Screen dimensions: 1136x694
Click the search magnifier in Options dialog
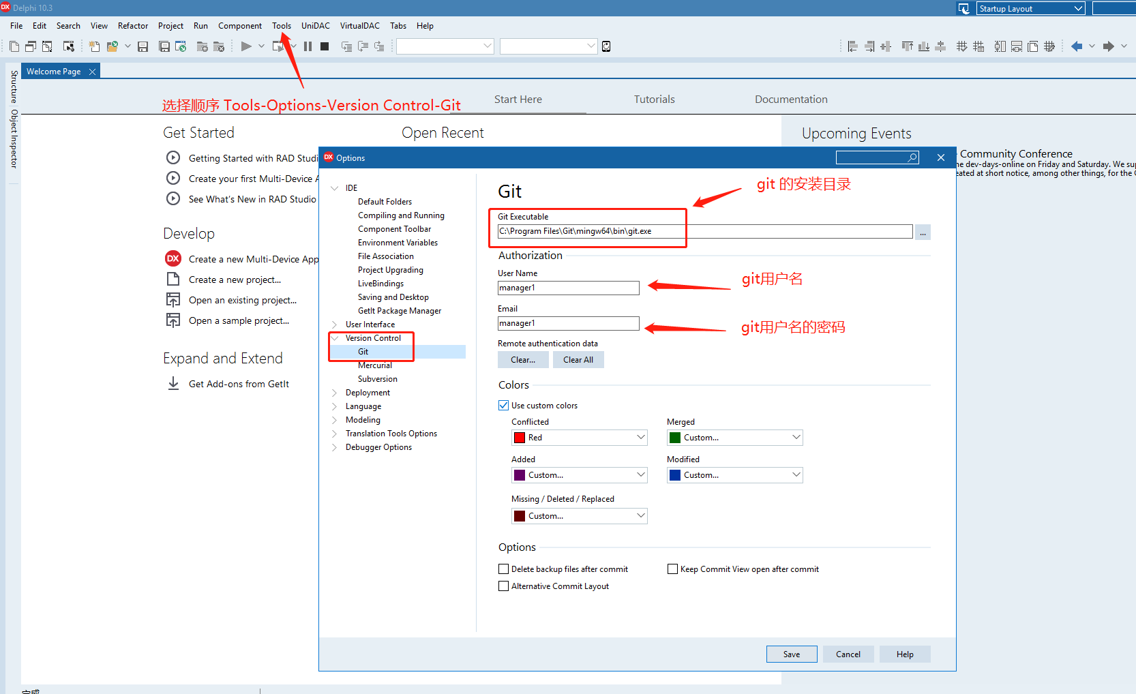(x=912, y=157)
